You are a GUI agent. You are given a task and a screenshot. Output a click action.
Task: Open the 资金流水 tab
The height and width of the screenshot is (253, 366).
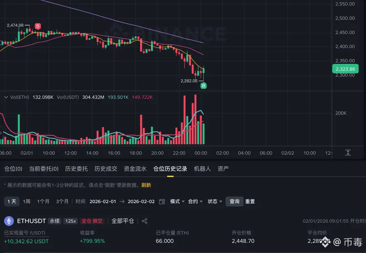(135, 169)
